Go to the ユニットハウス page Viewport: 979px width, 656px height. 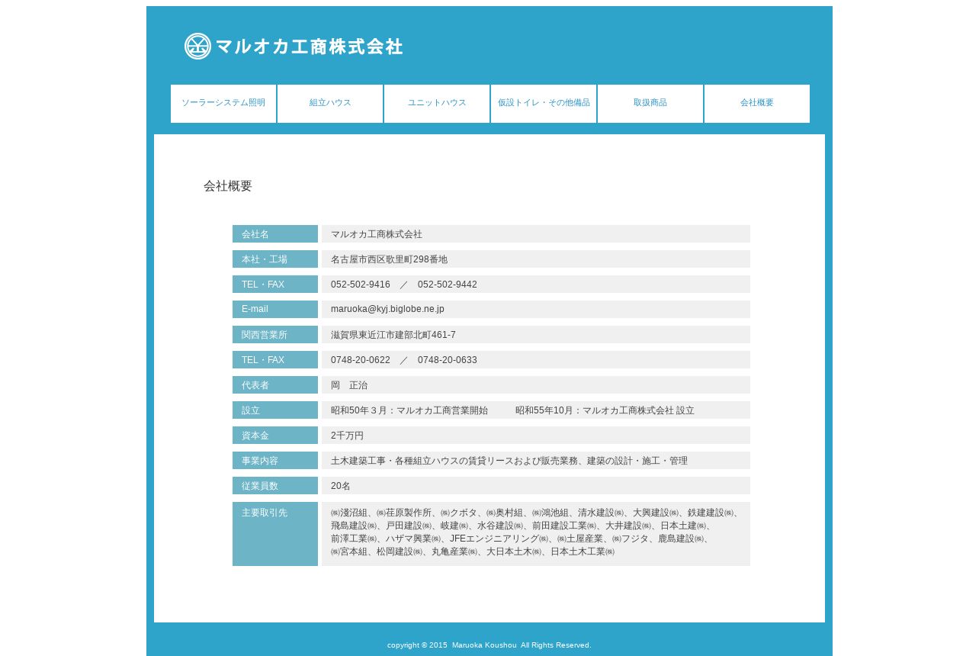point(437,104)
